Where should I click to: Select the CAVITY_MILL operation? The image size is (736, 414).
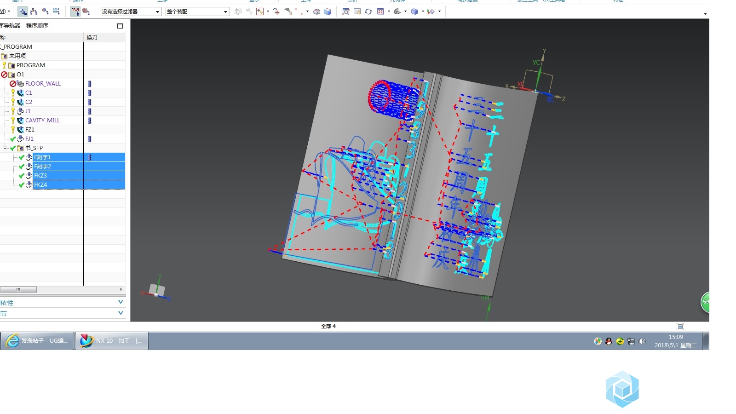(x=42, y=121)
